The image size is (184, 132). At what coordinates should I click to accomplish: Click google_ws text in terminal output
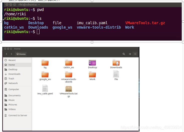tap(62, 27)
